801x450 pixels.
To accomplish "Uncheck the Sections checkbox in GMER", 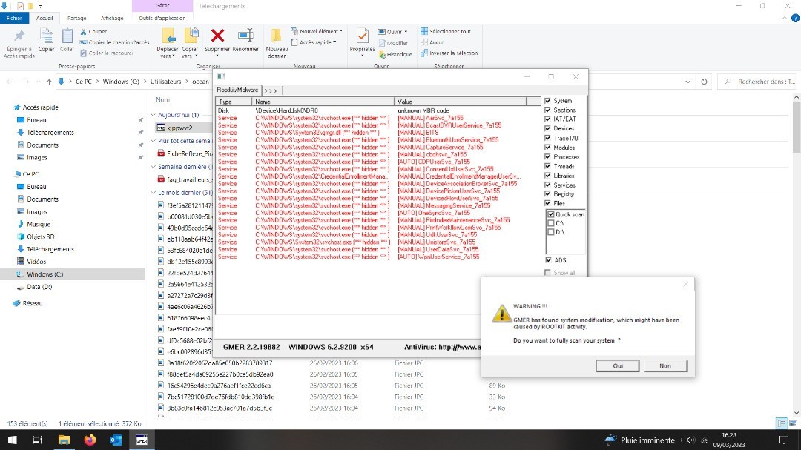I will (x=547, y=110).
